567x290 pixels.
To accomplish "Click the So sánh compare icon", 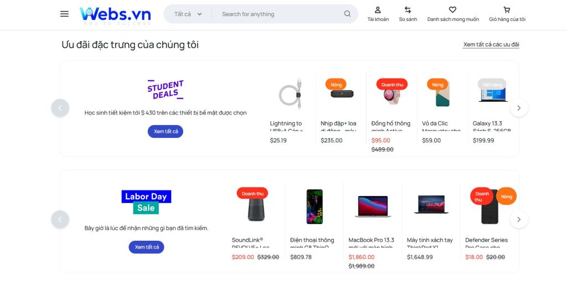I will pyautogui.click(x=408, y=14).
